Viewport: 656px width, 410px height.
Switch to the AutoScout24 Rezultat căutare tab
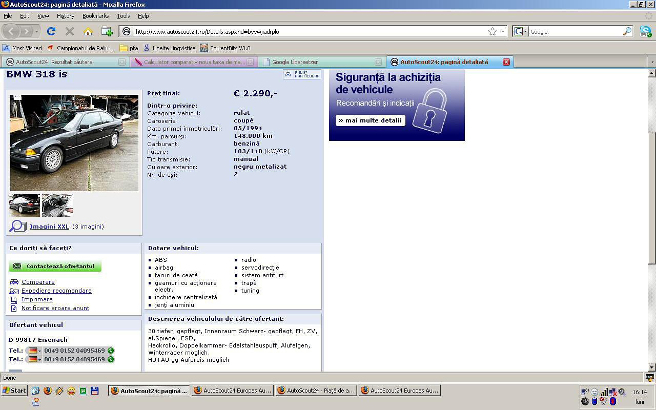pyautogui.click(x=65, y=62)
